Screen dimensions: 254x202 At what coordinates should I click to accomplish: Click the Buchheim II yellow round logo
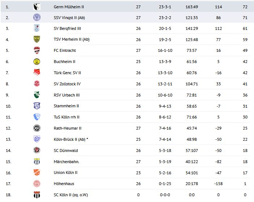tap(36, 62)
